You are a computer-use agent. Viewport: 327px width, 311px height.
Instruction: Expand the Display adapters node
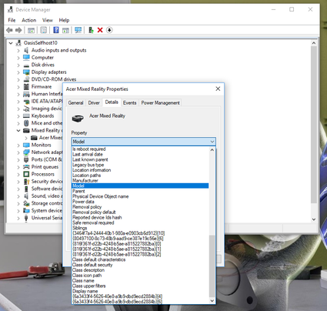coord(18,72)
